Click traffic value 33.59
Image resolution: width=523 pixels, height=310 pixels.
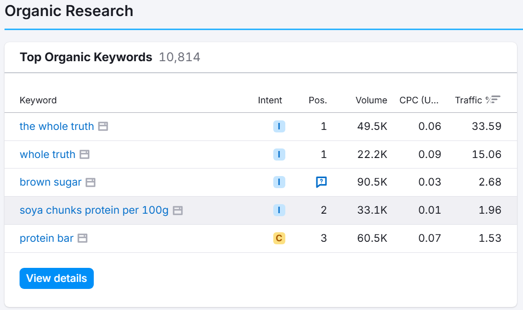pos(486,126)
